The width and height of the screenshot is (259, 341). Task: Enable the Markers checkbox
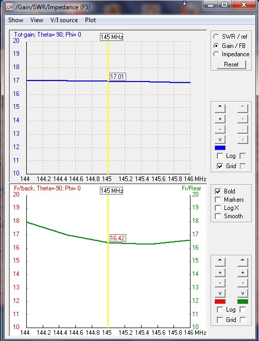(x=218, y=200)
